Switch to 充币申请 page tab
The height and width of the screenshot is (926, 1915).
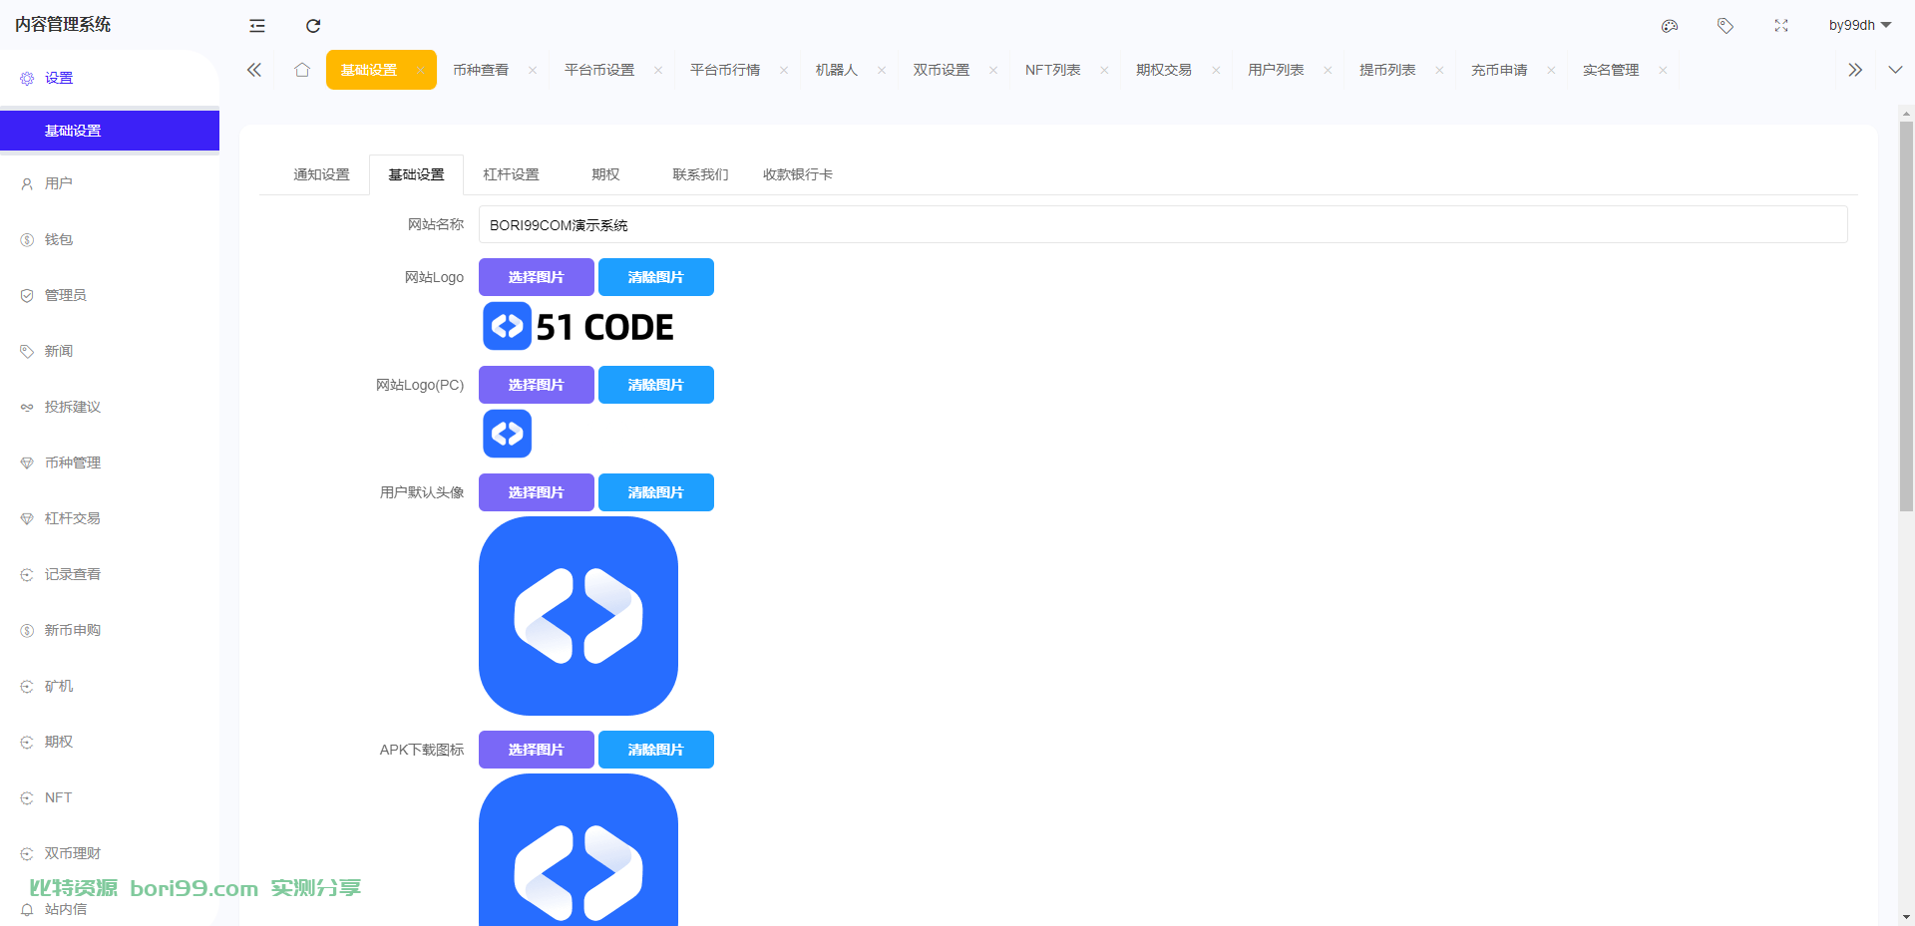coord(1499,70)
